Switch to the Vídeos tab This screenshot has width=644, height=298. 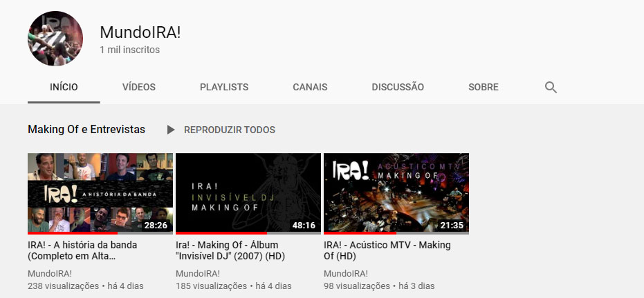tap(139, 87)
